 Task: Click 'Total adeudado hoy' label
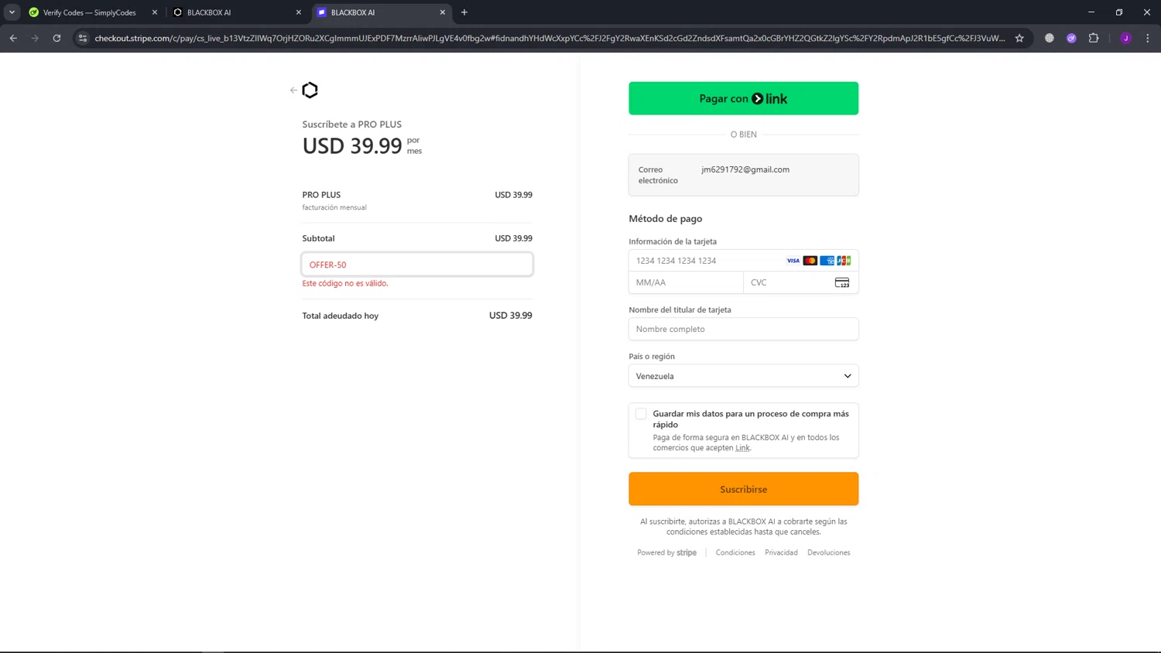coord(341,316)
